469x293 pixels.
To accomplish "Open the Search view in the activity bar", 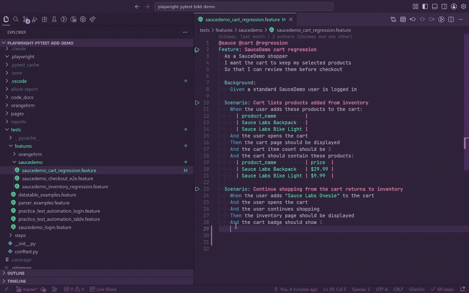I will [x=16, y=19].
